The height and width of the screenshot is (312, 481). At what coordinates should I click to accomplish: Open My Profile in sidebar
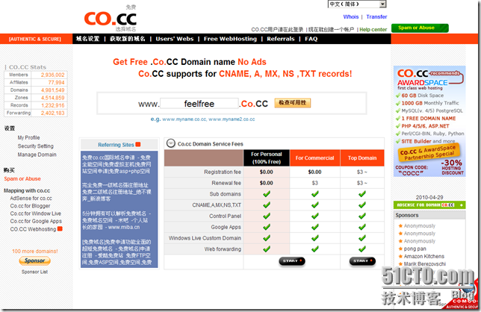[x=28, y=137]
